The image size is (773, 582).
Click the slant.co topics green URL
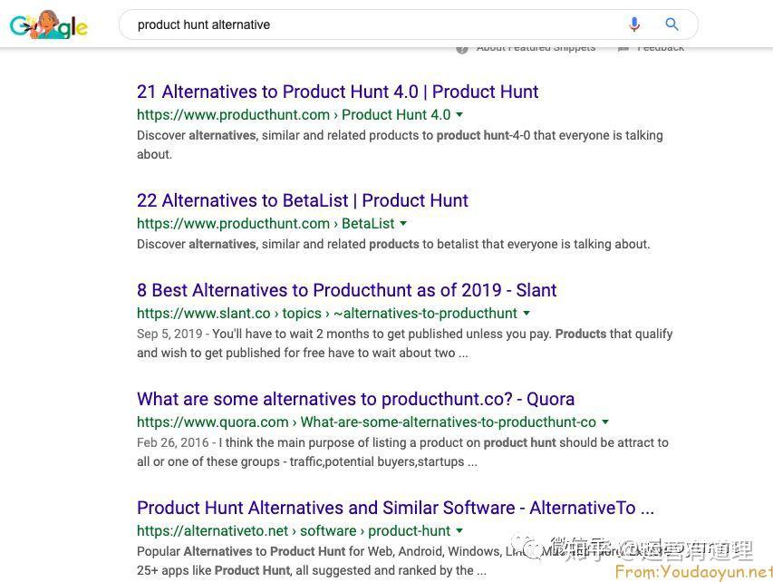[x=327, y=313]
